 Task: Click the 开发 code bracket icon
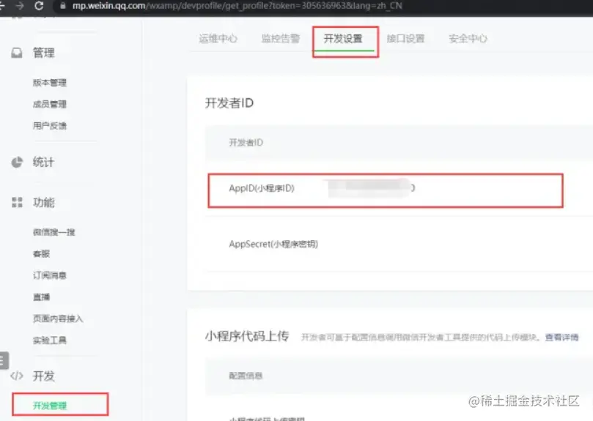point(17,376)
